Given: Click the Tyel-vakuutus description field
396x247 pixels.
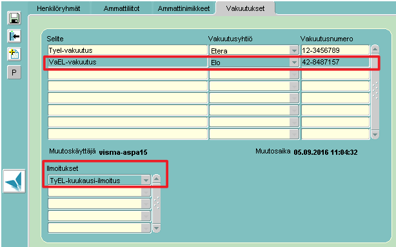Looking at the screenshot, I should (x=128, y=50).
